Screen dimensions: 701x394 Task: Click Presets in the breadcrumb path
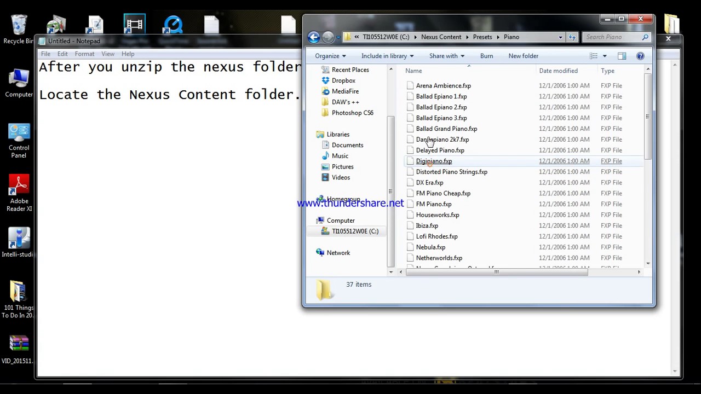point(482,37)
